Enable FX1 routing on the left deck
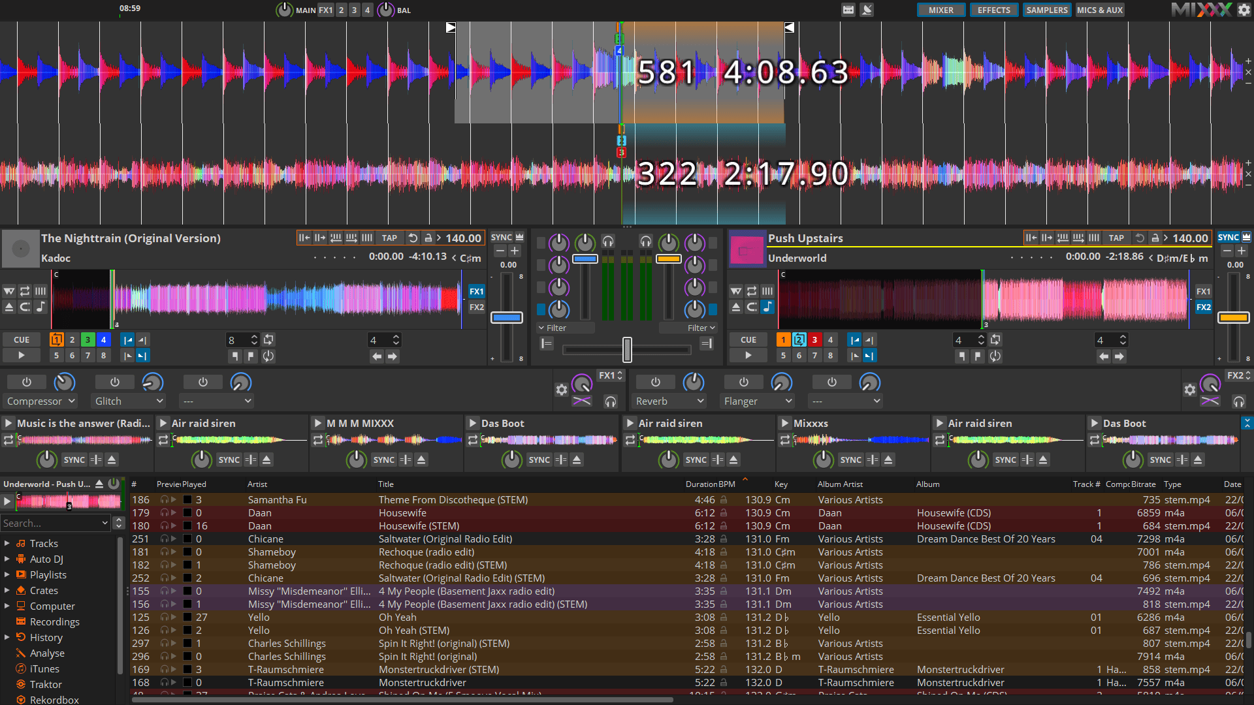 [x=476, y=291]
